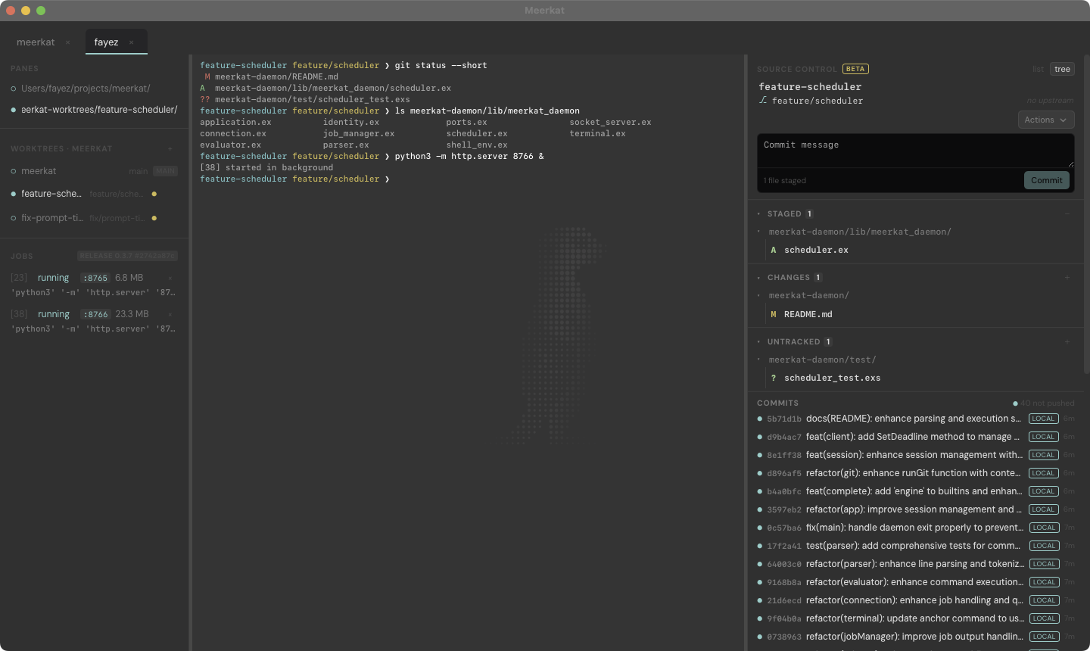Open the fix-prompt-ti... worktree
1090x651 pixels.
95,219
